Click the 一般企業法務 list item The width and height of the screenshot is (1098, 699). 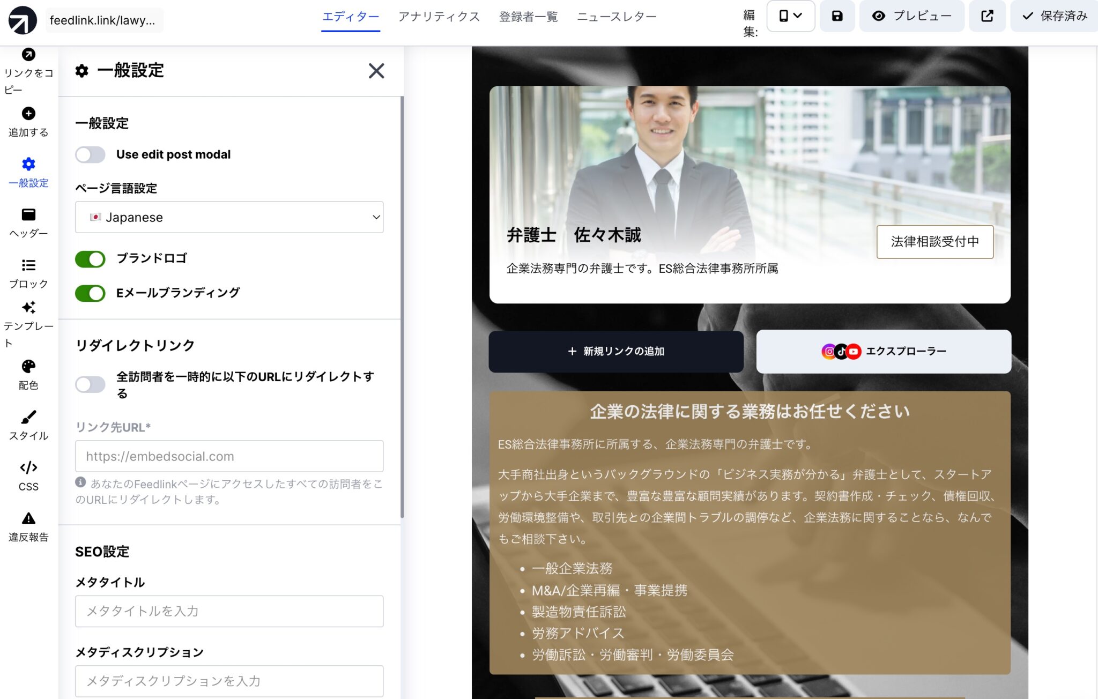[572, 568]
